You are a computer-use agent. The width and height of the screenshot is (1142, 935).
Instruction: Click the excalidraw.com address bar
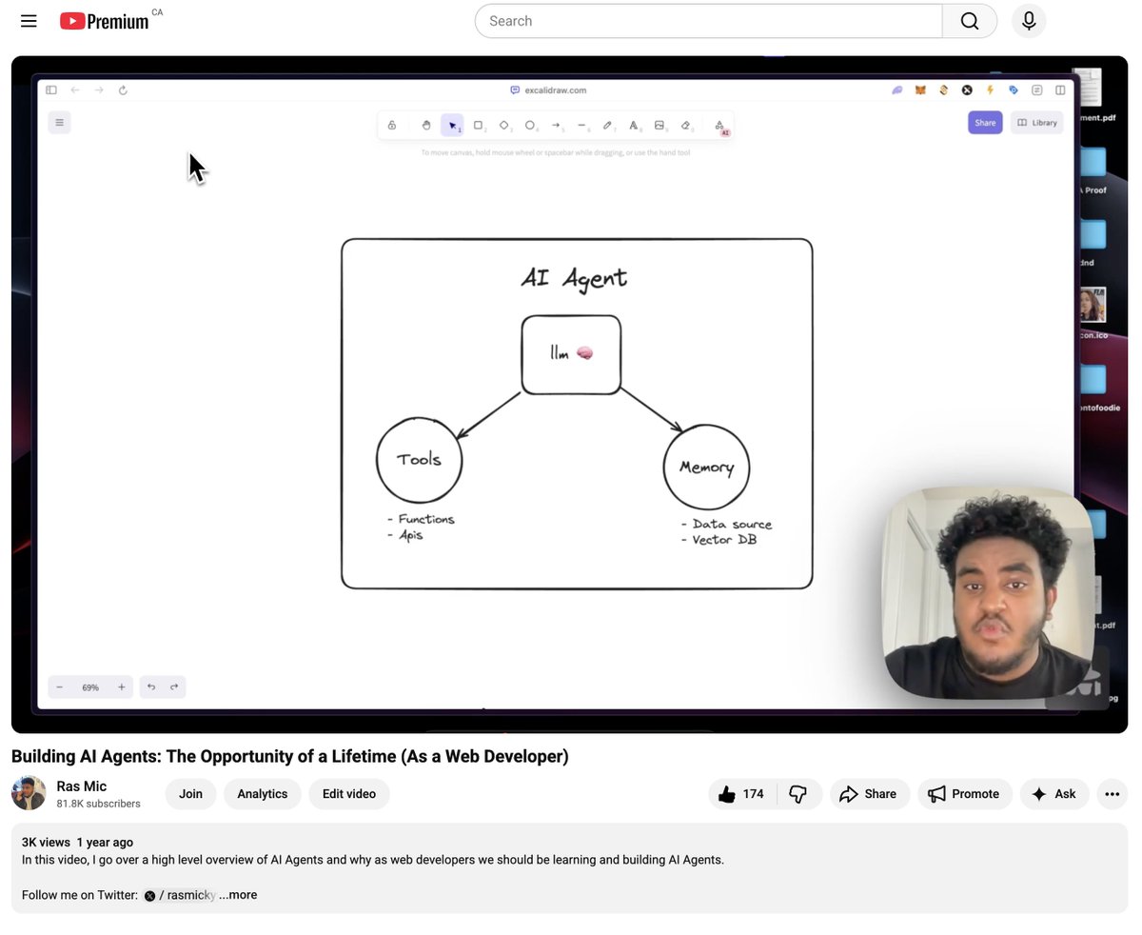(549, 90)
